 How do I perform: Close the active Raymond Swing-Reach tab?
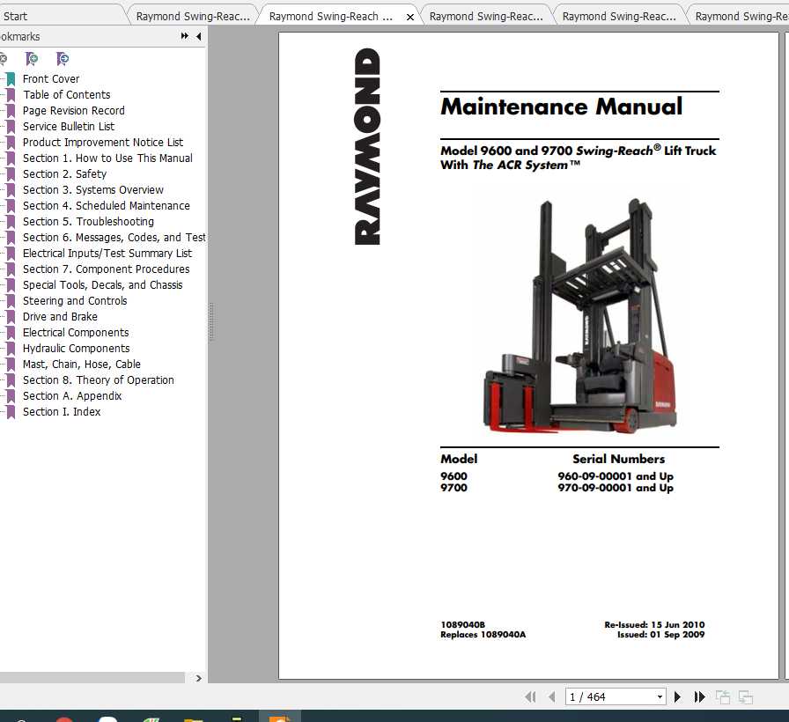pos(410,17)
